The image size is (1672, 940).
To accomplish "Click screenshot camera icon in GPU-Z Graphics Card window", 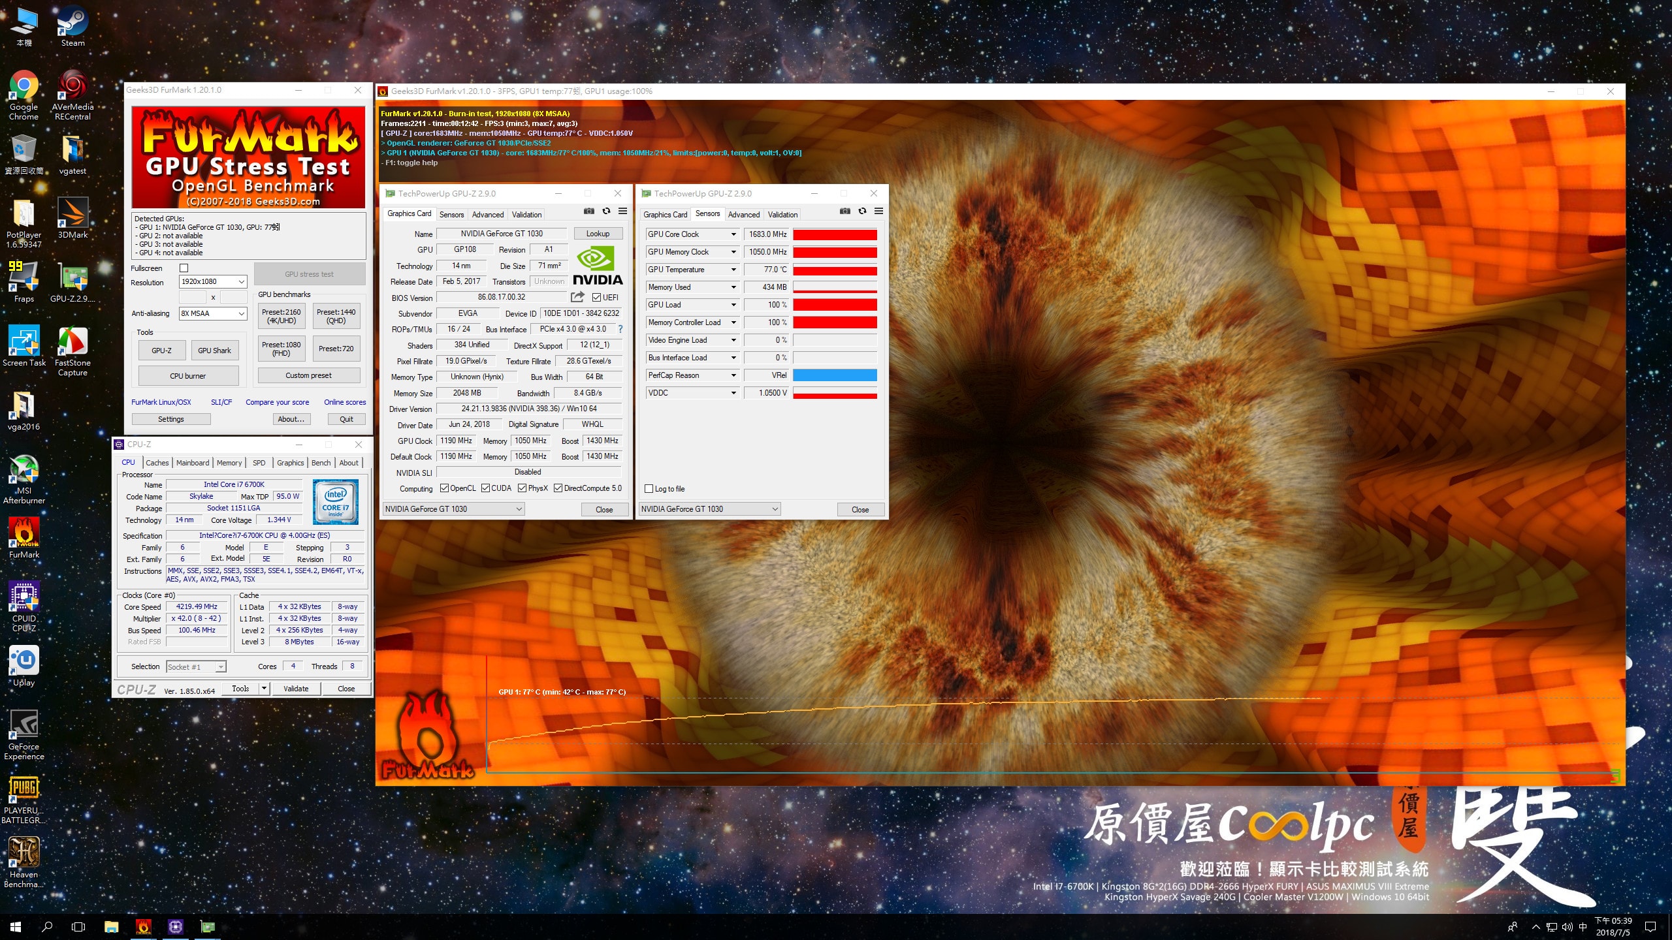I will [589, 211].
